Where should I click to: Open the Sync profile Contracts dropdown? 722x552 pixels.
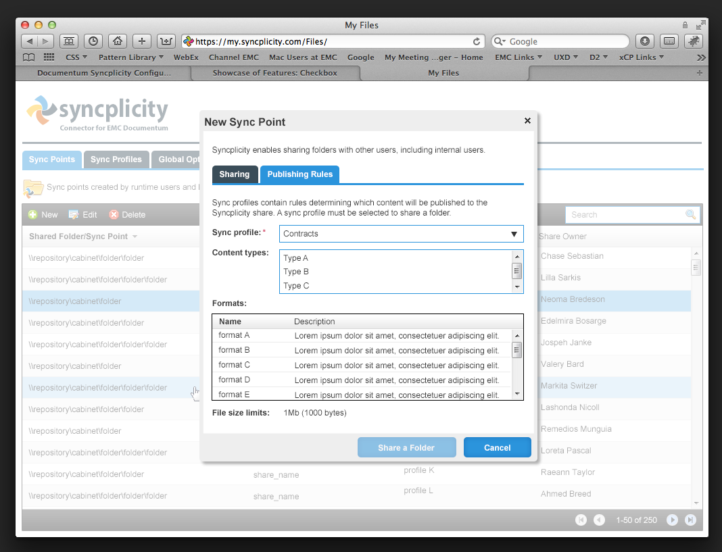[401, 234]
